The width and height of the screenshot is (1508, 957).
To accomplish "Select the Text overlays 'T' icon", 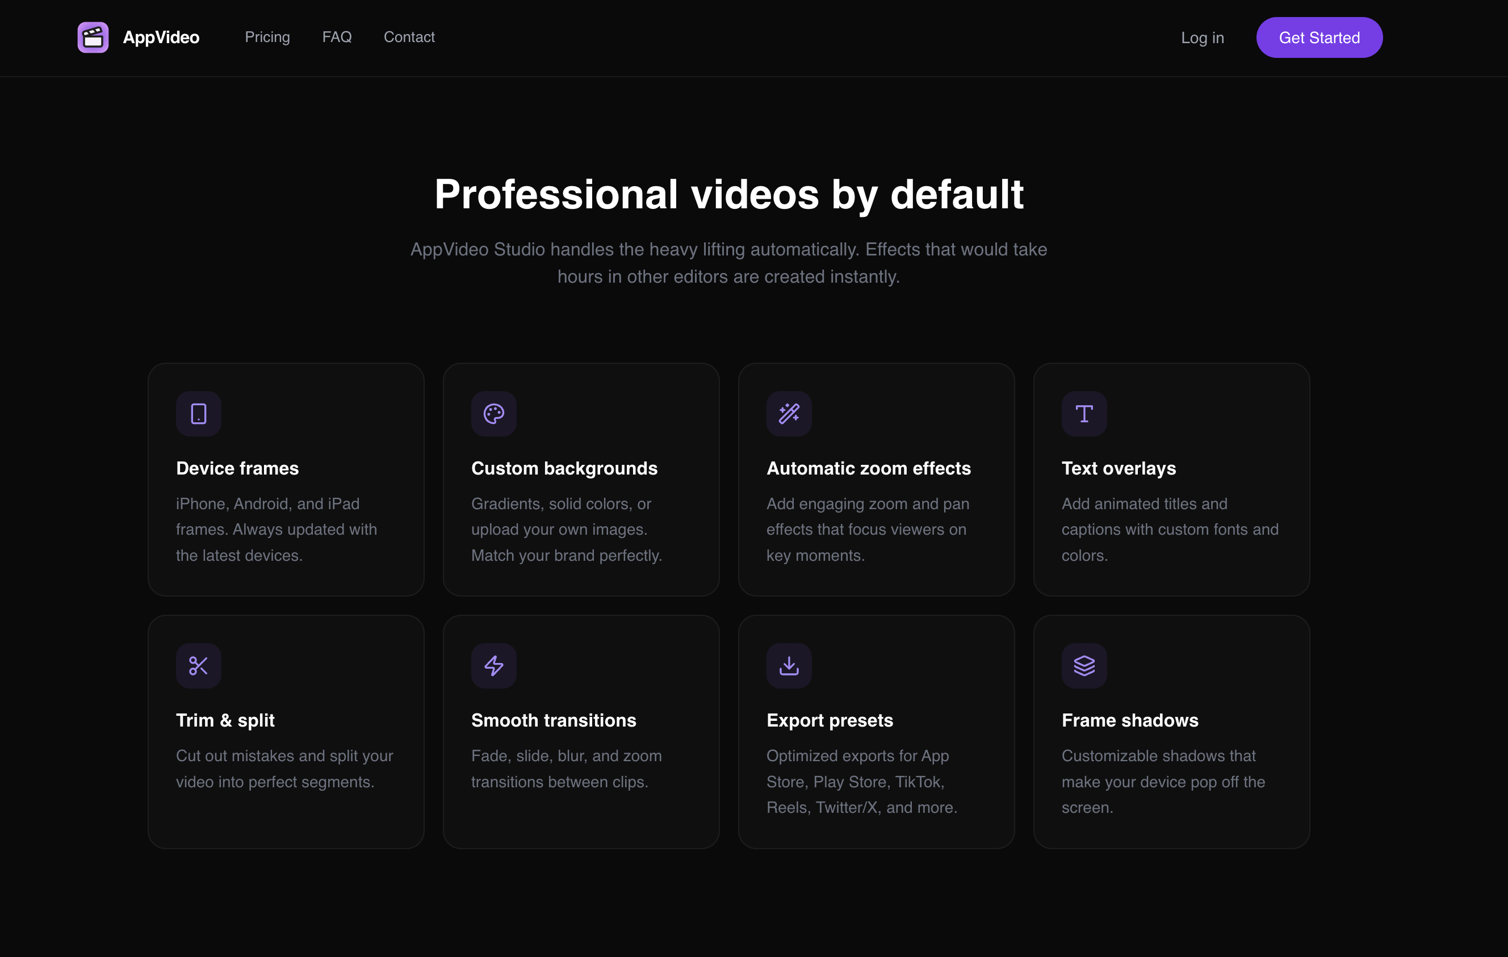I will [x=1084, y=414].
